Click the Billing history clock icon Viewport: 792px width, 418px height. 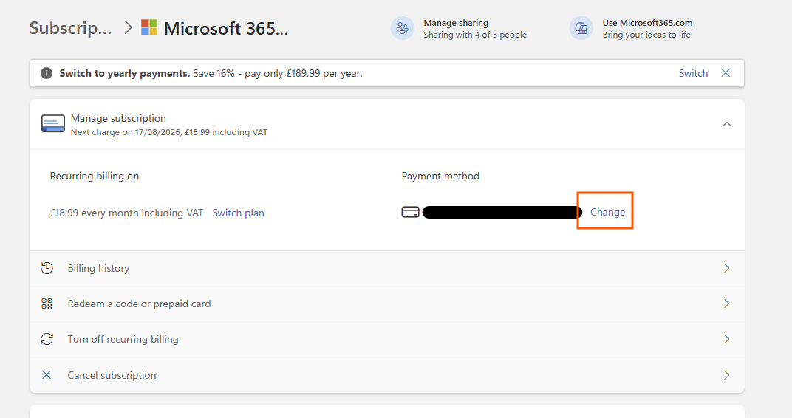click(x=47, y=268)
